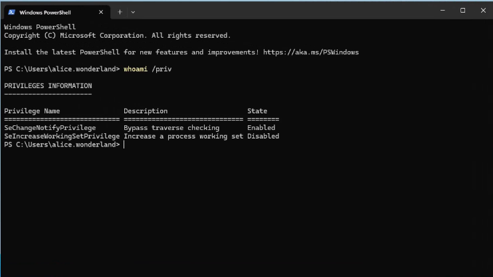Click the 'State' column header
Viewport: 493px width, 277px height.
click(257, 111)
